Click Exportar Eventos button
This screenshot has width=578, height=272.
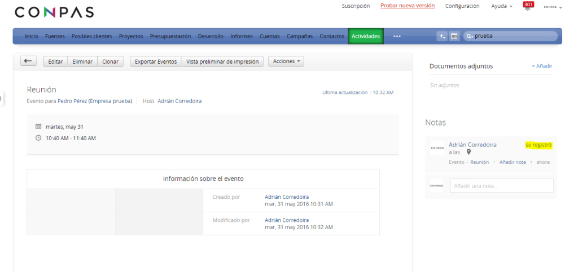coord(156,61)
